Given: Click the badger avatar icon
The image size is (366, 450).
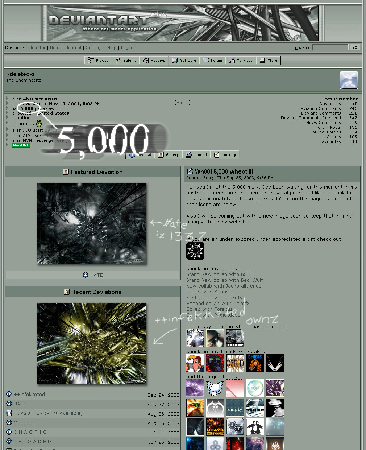Looking at the screenshot, I should click(255, 427).
